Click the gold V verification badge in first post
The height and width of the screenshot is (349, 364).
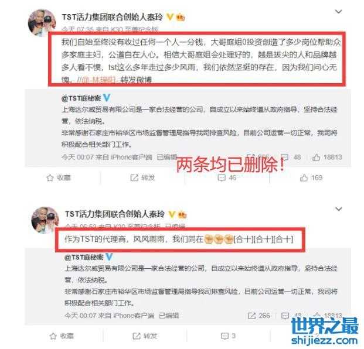(x=170, y=17)
